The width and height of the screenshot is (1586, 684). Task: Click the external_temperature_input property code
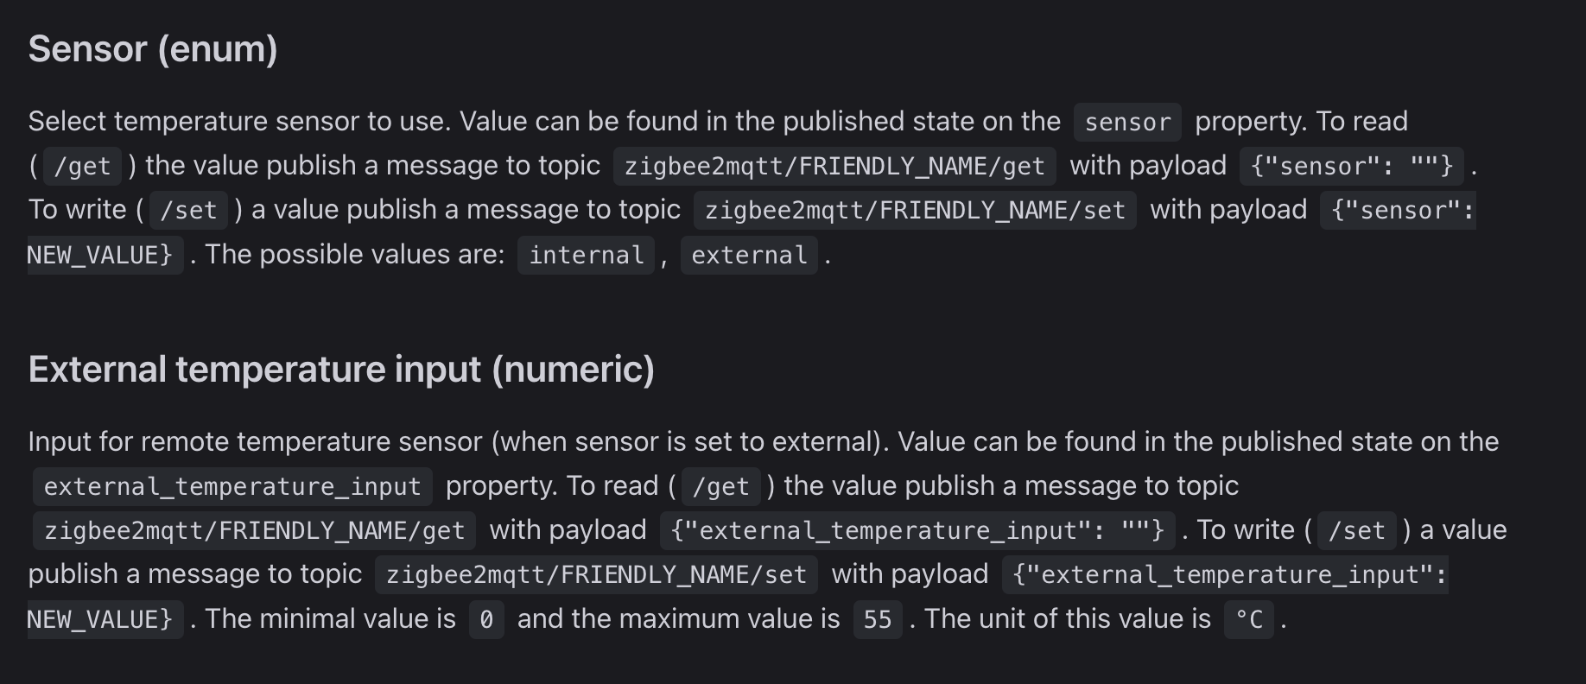(232, 486)
